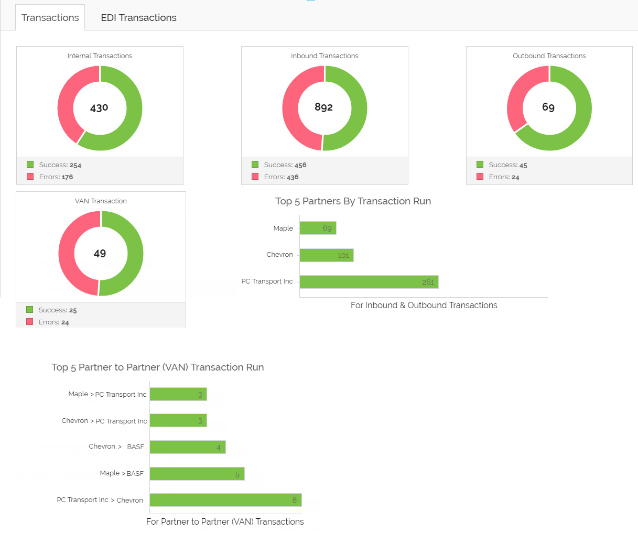Viewport: 638px width, 533px height.
Task: Toggle the Inbound Transactions success legend square
Action: pos(255,165)
